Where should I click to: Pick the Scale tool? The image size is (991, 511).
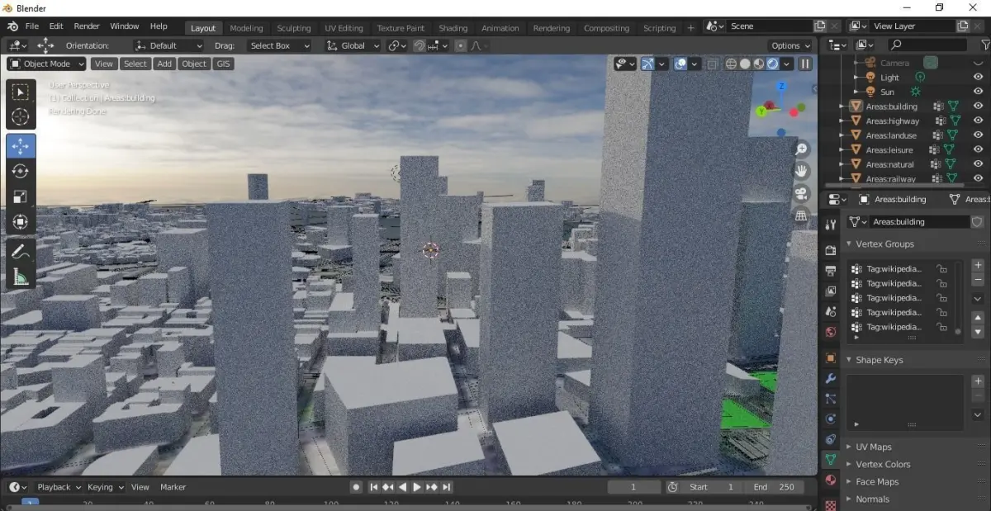pyautogui.click(x=21, y=196)
